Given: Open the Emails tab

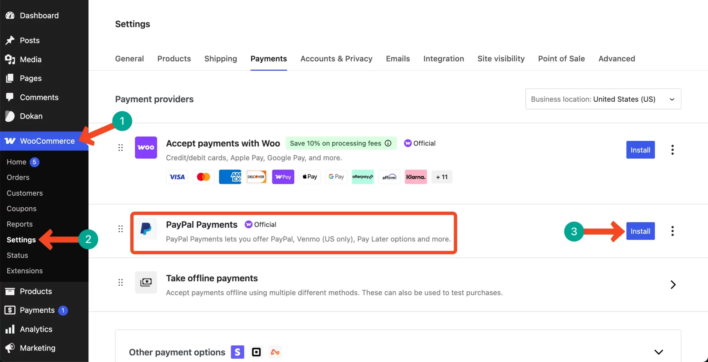Looking at the screenshot, I should (x=398, y=59).
